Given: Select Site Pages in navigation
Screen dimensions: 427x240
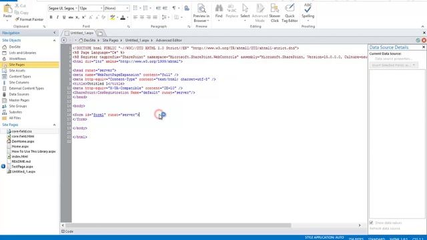Looking at the screenshot, I should (29, 65).
